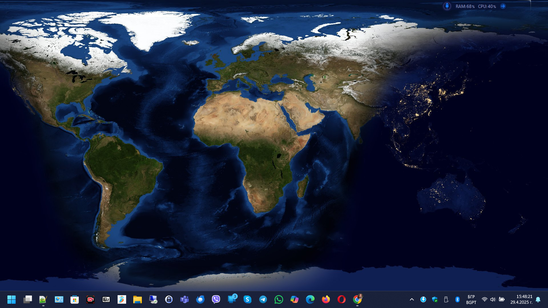Viewport: 548px width, 308px height.
Task: Open Bluetooth tray icon
Action: pyautogui.click(x=458, y=299)
